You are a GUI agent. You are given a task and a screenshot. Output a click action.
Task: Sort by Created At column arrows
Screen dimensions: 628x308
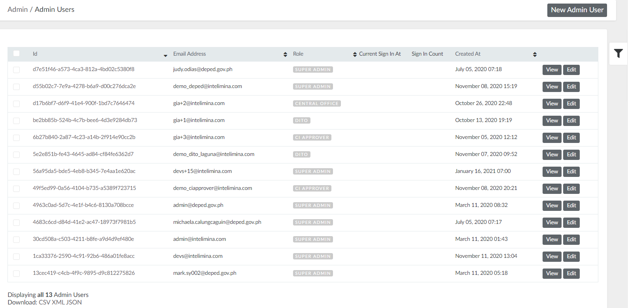535,54
